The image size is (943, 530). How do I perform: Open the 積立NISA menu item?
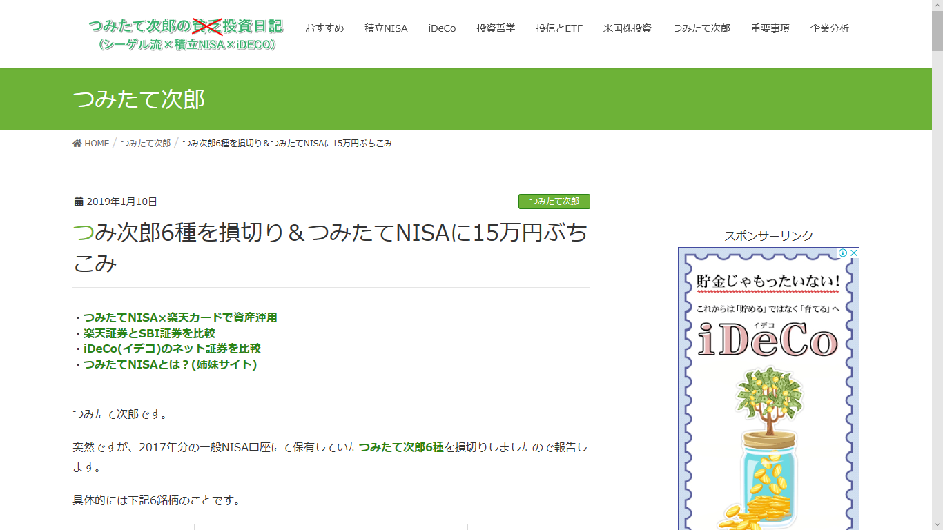(x=386, y=28)
